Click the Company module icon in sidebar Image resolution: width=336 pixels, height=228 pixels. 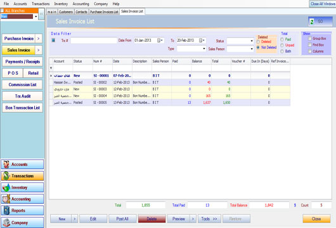[6, 223]
